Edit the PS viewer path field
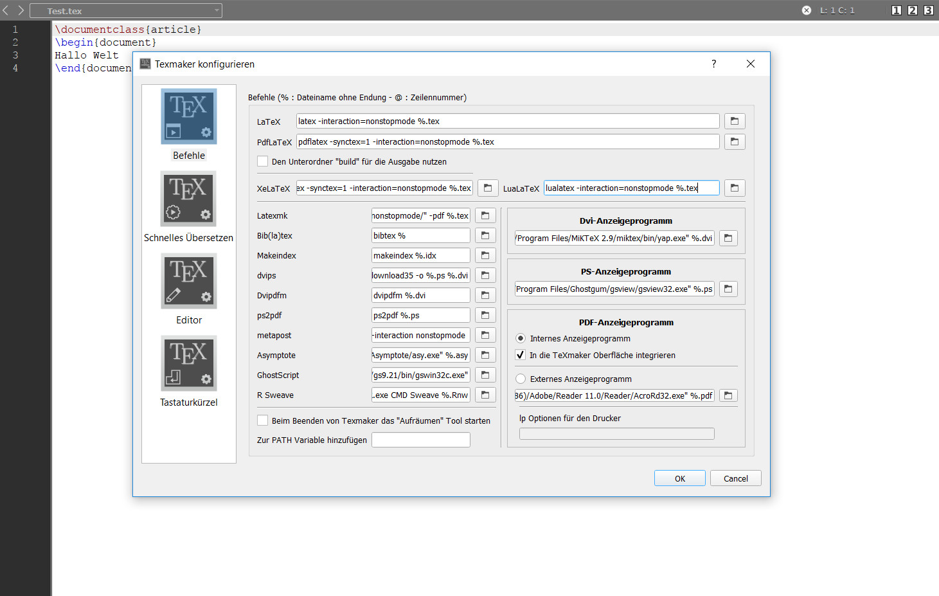The width and height of the screenshot is (939, 596). point(614,289)
